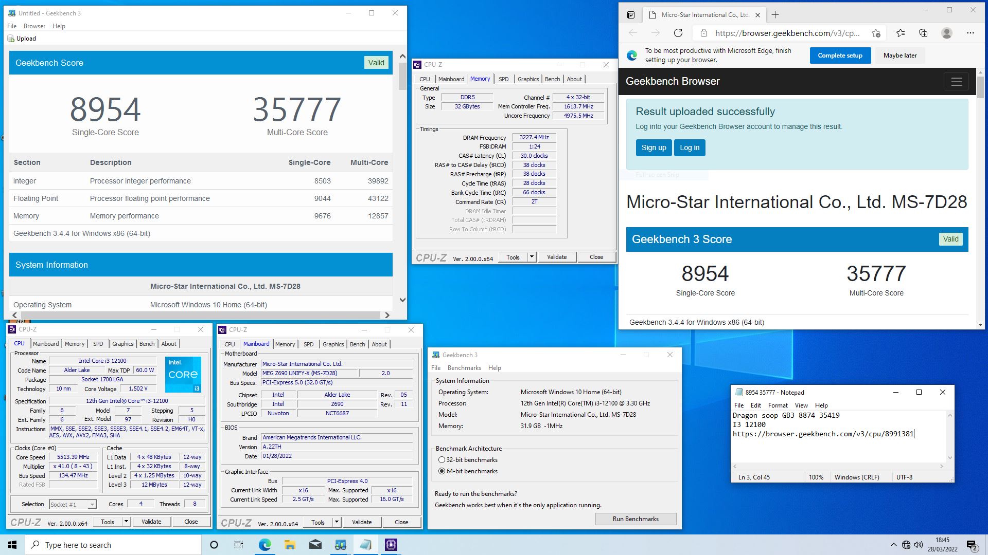
Task: Select 64-bit benchmarks radio button
Action: (442, 471)
